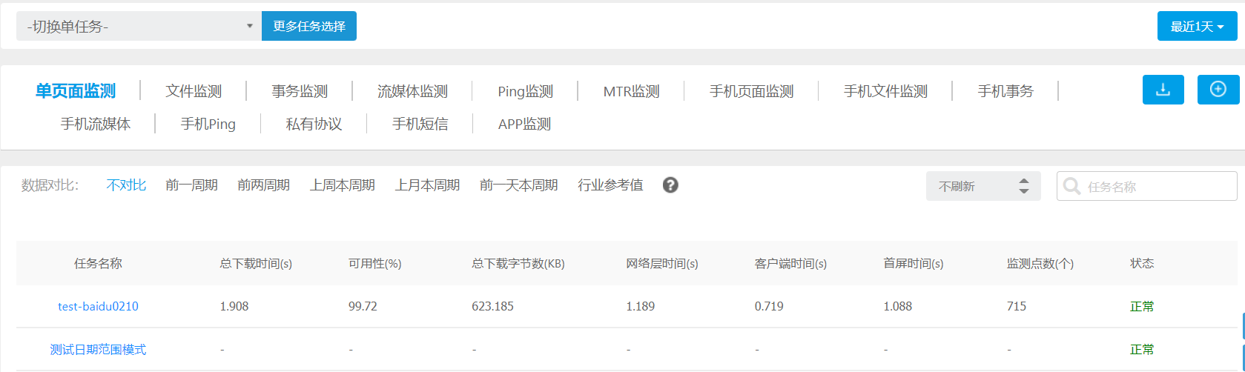Enable 行业参考值 comparison
The image size is (1245, 372).
[x=610, y=185]
